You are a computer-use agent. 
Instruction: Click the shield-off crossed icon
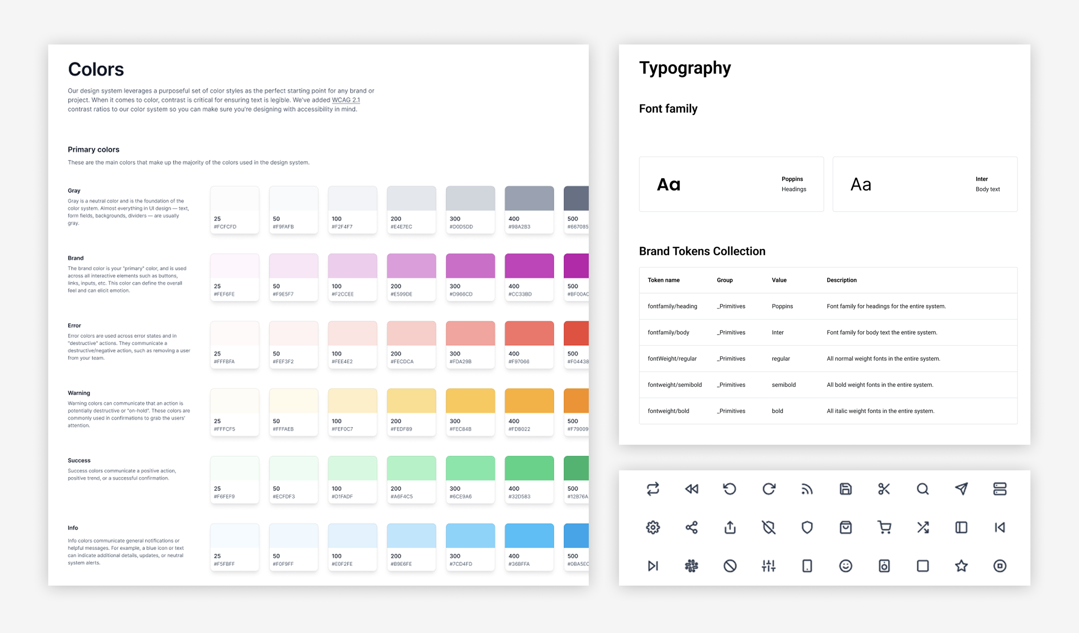coord(768,527)
